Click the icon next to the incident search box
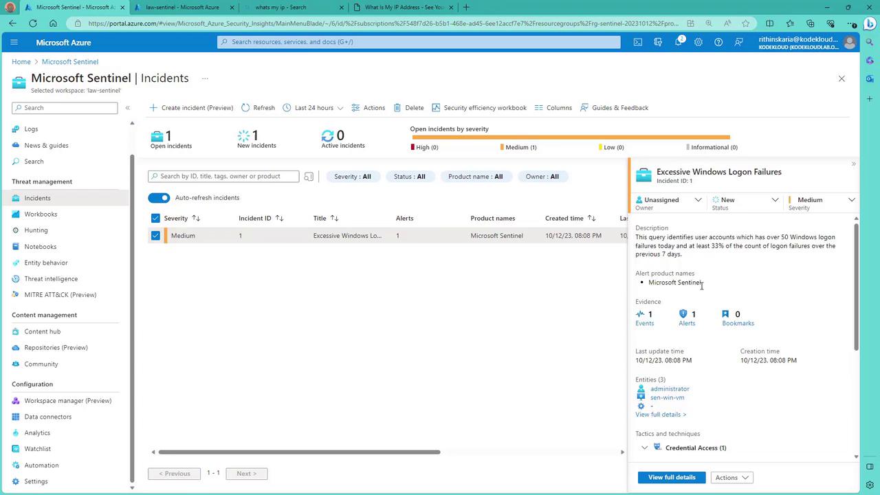Screen dimensions: 880x495 (x=309, y=177)
